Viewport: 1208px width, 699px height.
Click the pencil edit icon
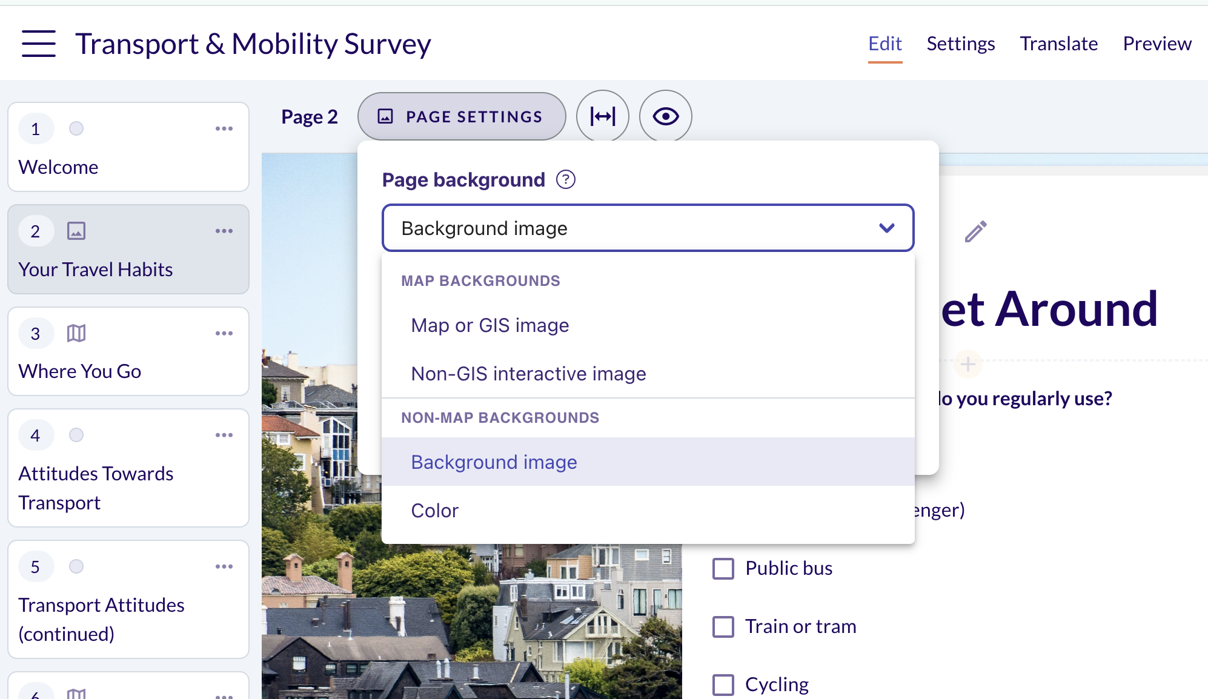coord(975,231)
